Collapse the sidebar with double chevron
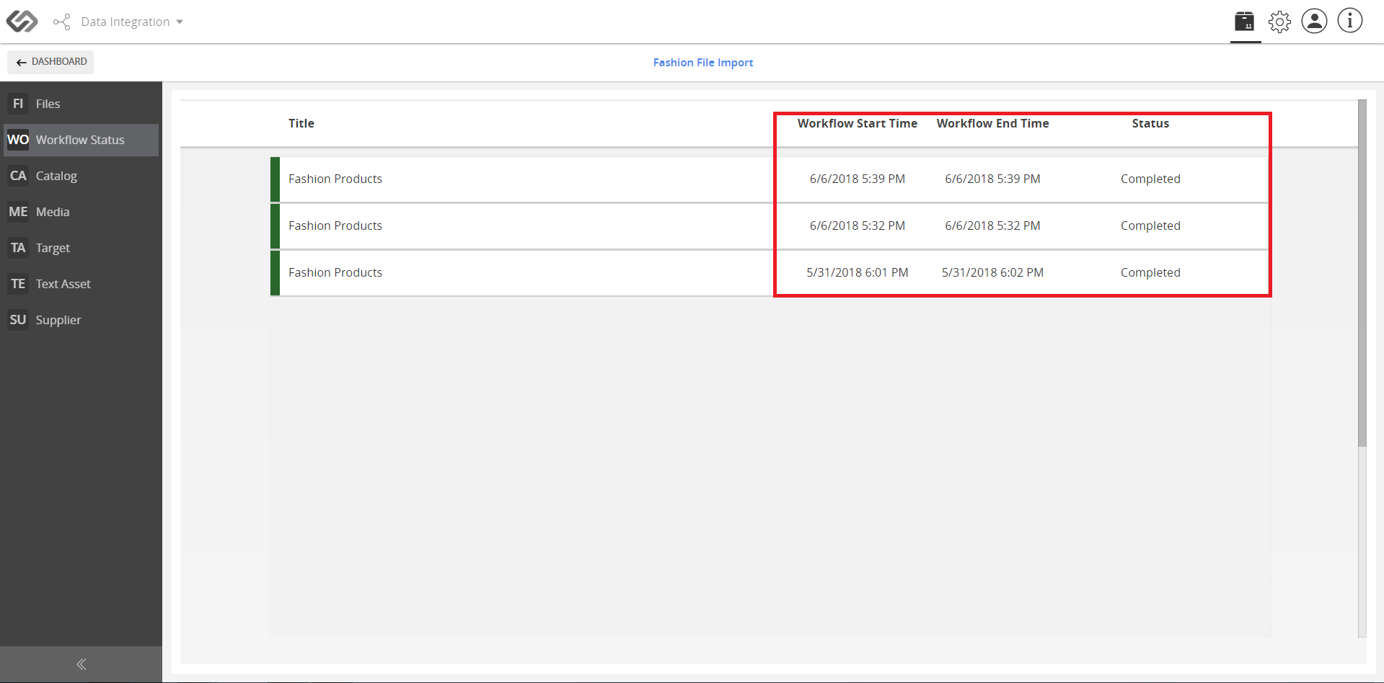 pos(81,664)
